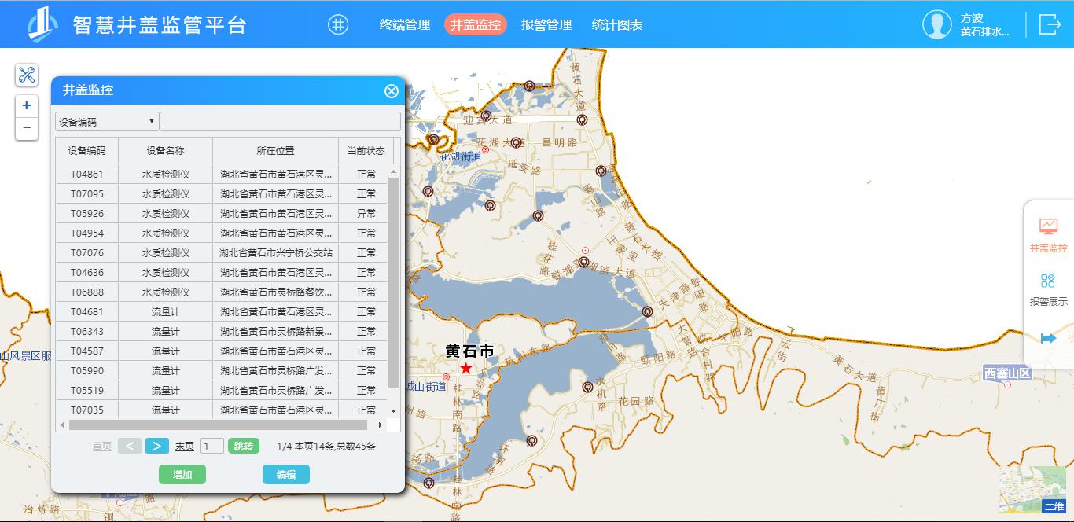Screen dimensions: 1074x522
Task: Close the 井盖监控 panel
Action: tap(392, 91)
